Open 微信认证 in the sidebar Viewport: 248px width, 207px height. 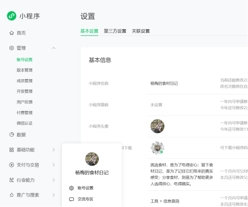[x=25, y=123]
